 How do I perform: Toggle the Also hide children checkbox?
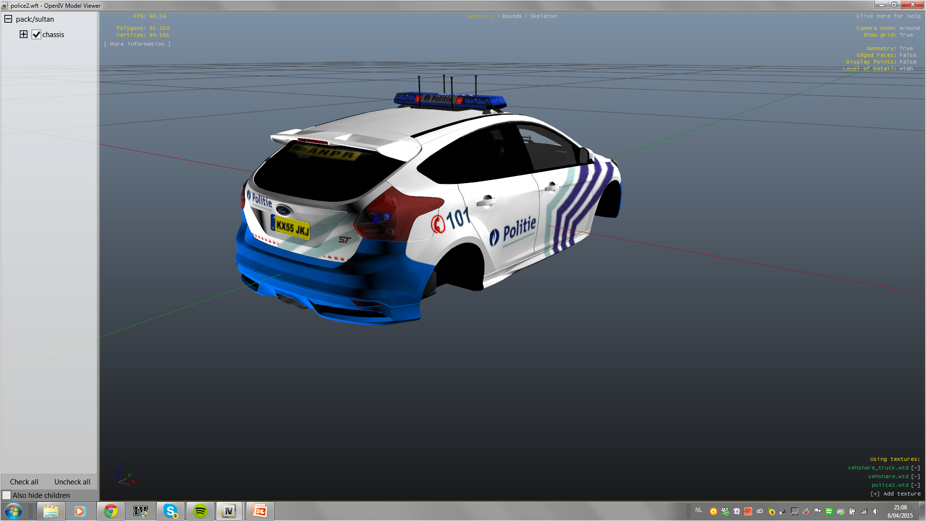coord(6,495)
